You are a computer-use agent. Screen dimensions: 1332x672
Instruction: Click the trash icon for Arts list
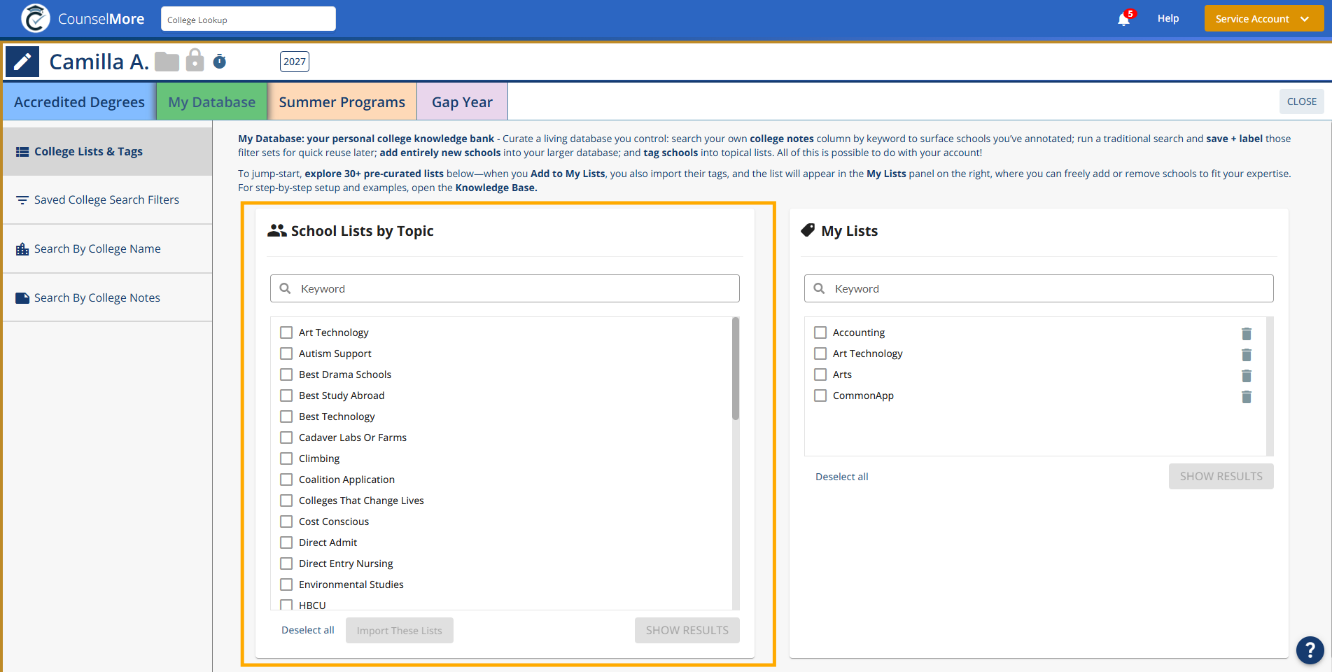tap(1247, 375)
